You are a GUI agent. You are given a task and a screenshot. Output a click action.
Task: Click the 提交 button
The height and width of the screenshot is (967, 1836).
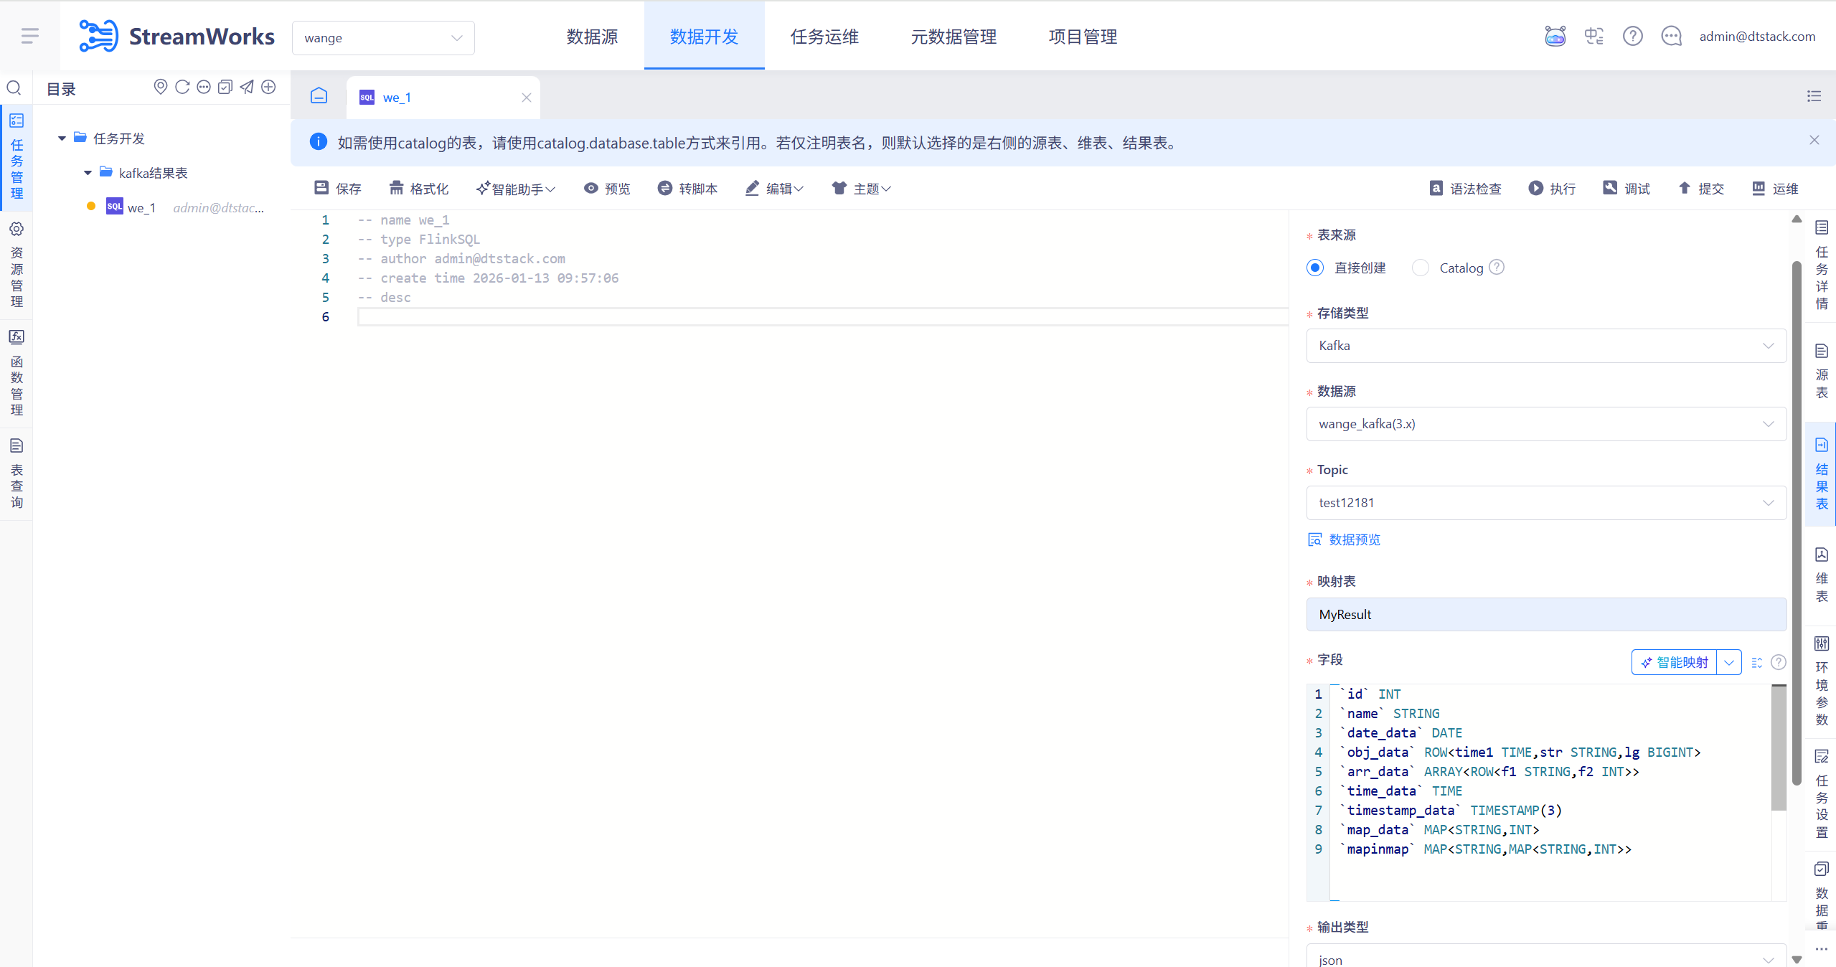tap(1700, 189)
